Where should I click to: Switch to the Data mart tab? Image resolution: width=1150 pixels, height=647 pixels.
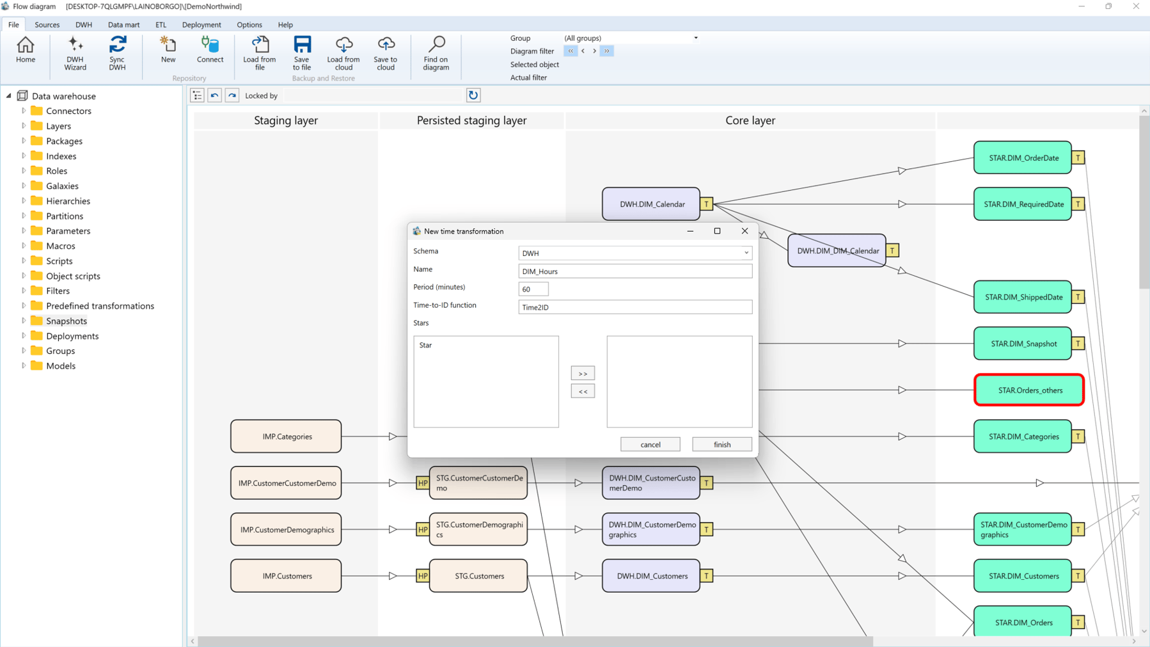coord(123,24)
